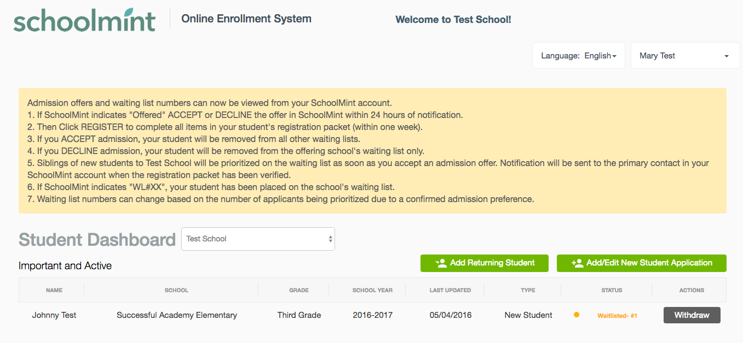Click the schoolmint logo

tap(85, 20)
